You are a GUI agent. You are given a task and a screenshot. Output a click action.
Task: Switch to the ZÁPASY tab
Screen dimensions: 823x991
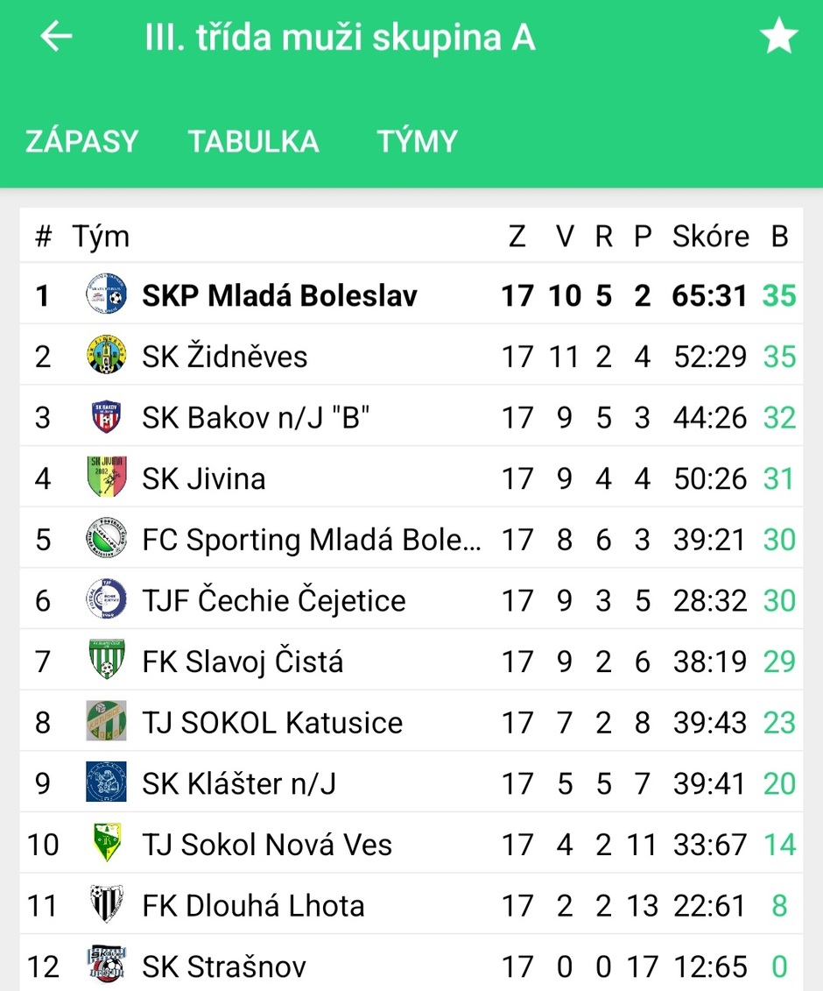point(82,141)
